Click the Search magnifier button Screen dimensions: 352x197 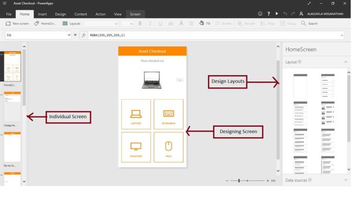point(309,24)
